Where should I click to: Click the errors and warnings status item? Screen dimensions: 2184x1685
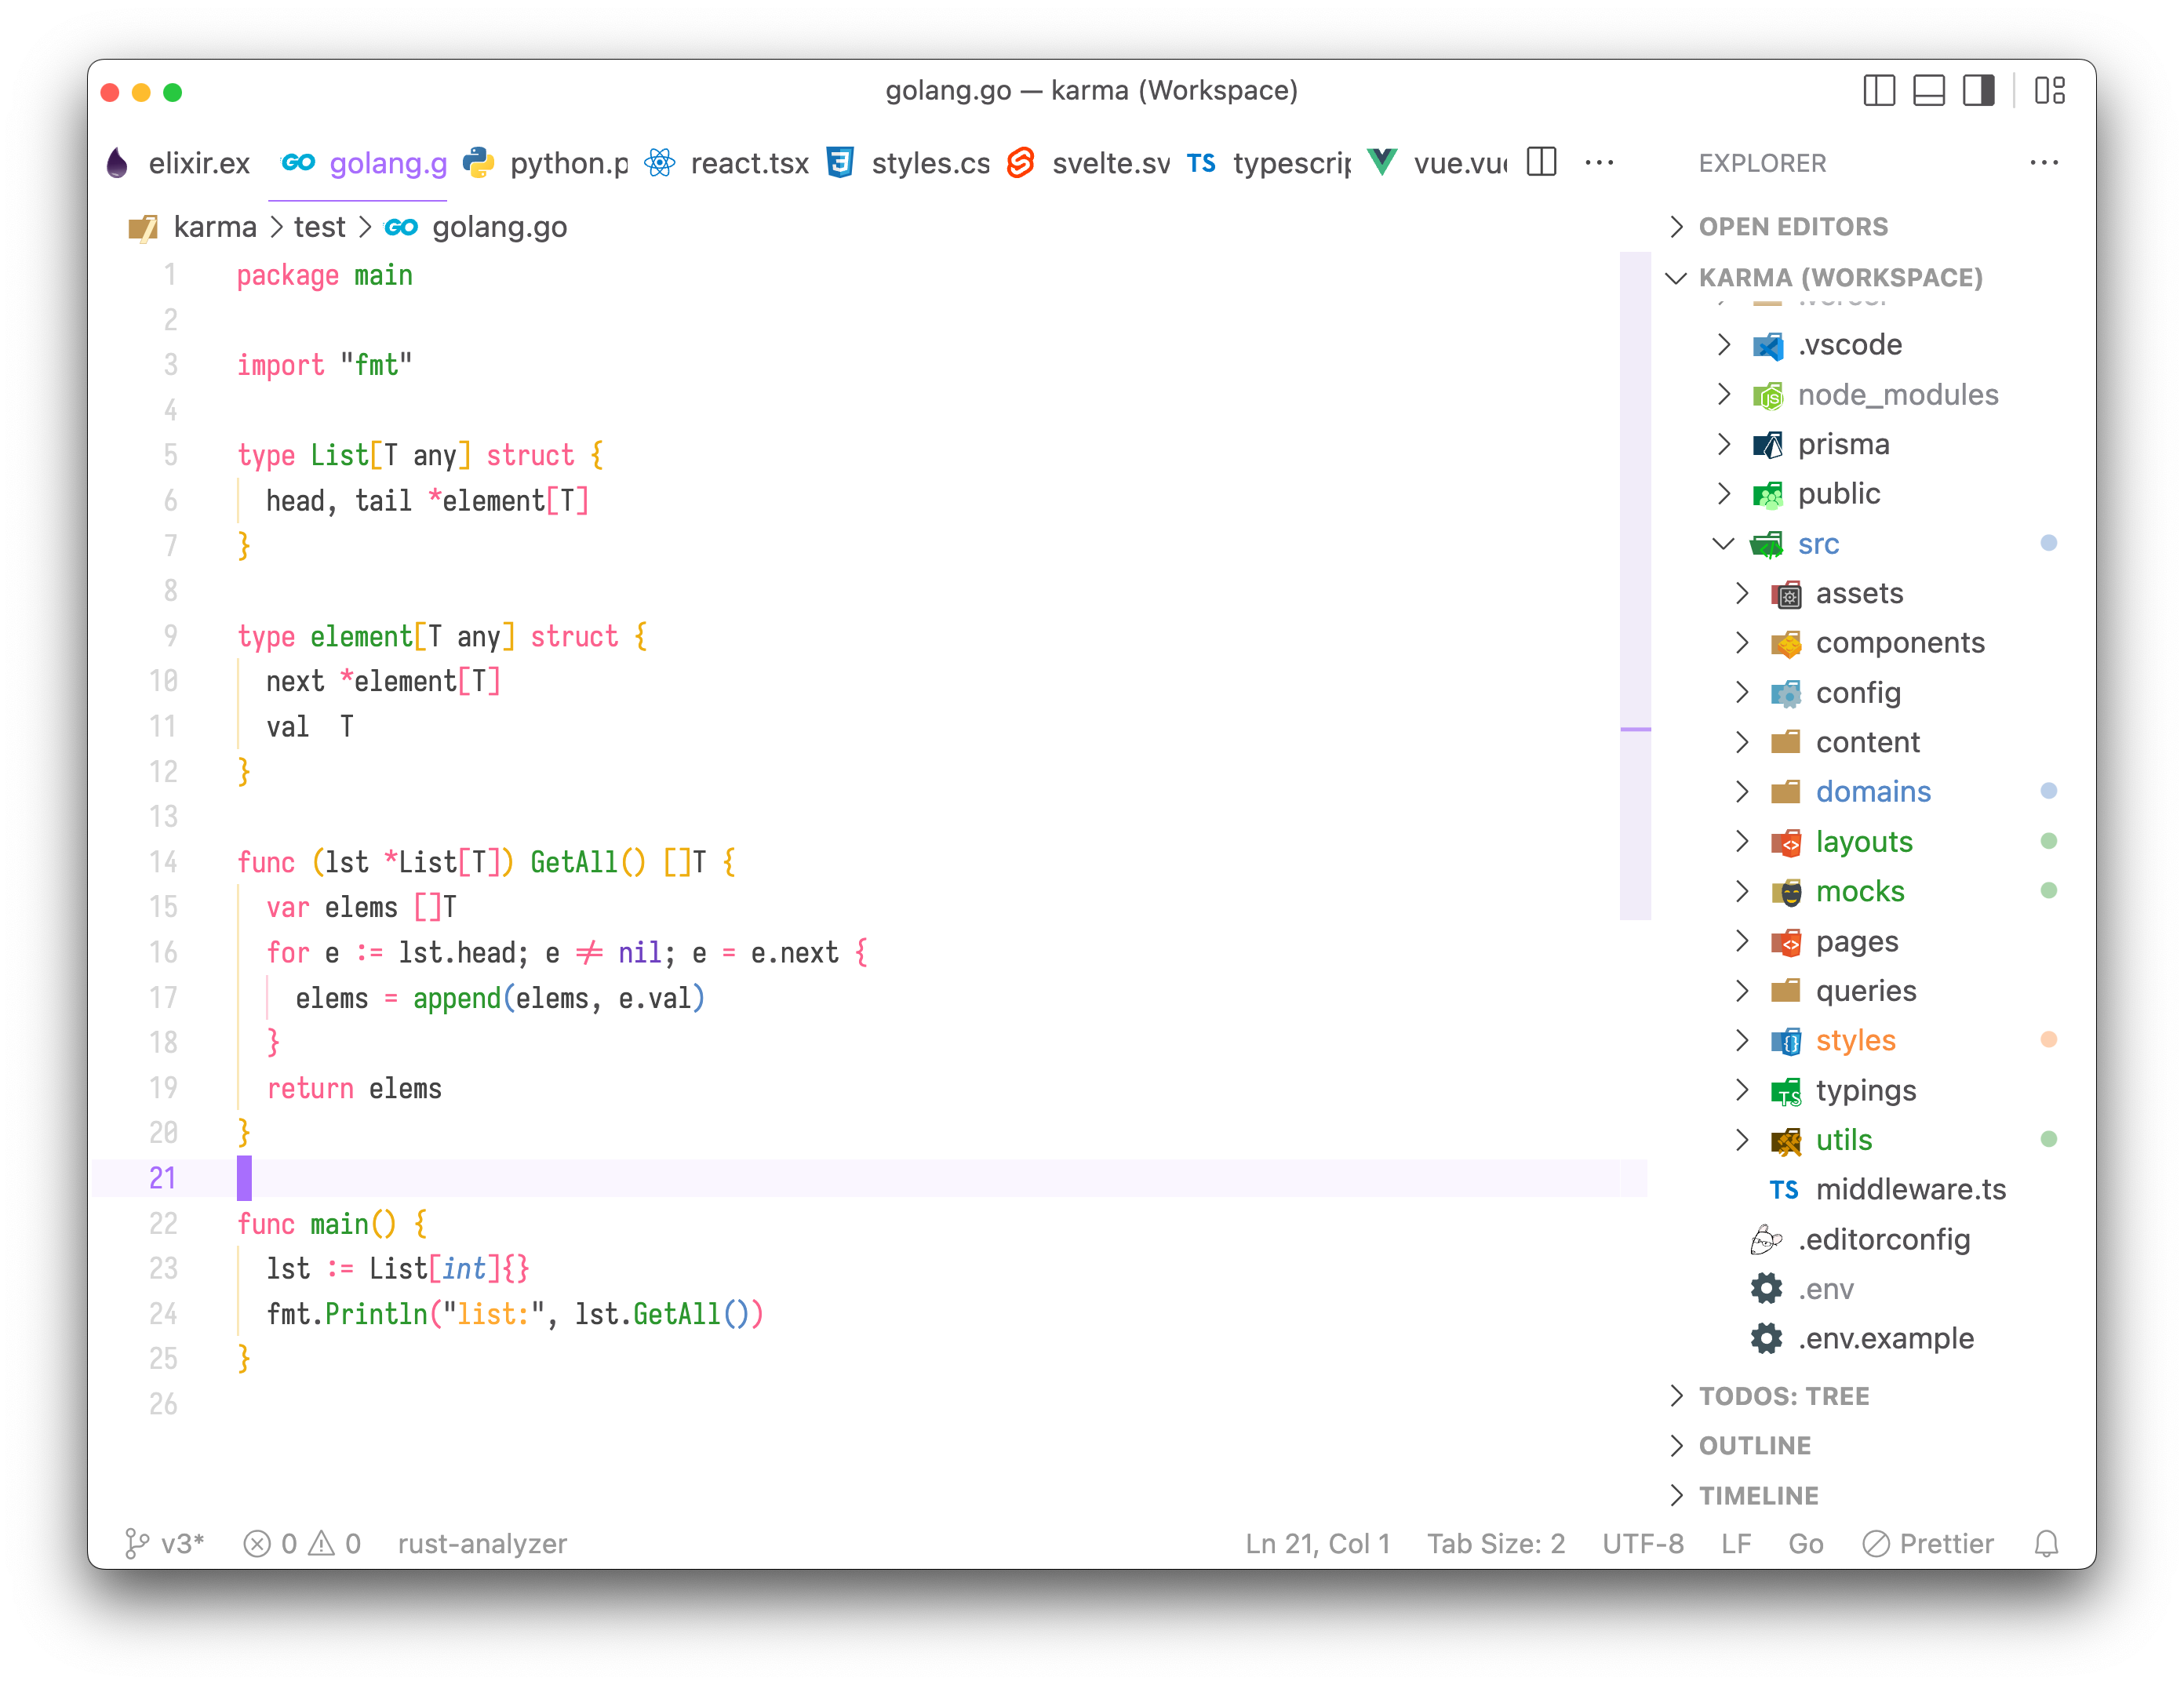tap(302, 1543)
